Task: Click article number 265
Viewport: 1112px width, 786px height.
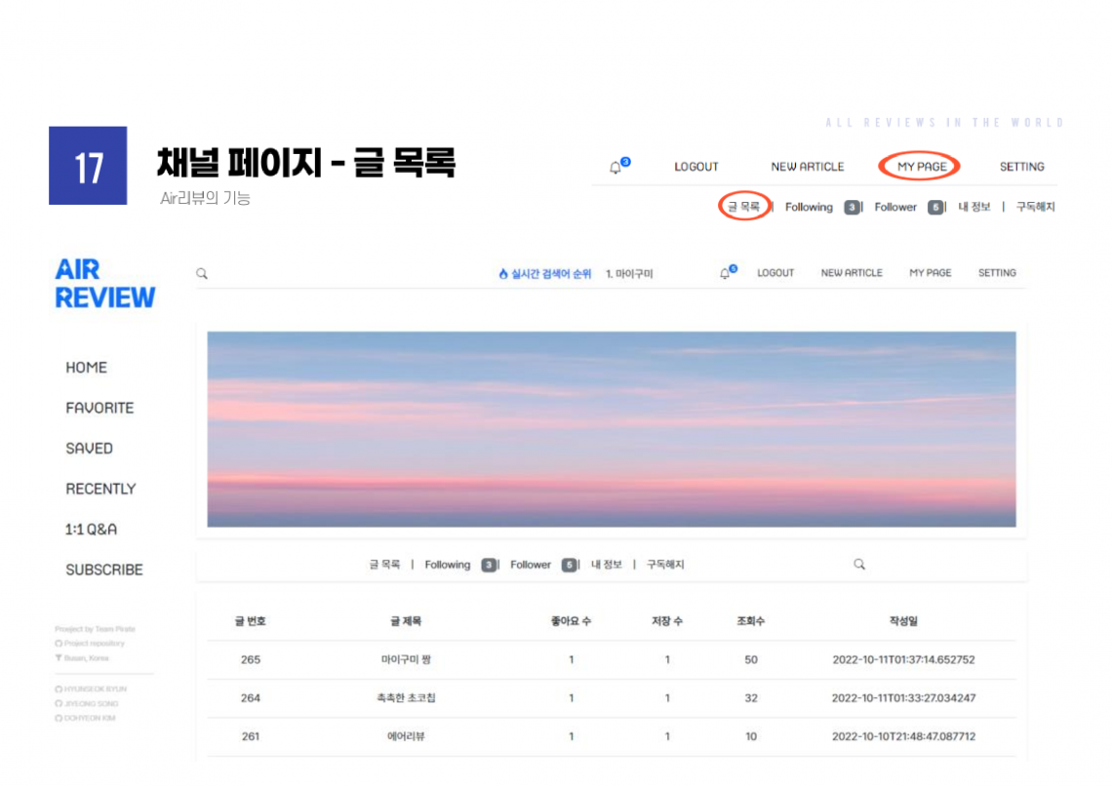Action: point(251,660)
